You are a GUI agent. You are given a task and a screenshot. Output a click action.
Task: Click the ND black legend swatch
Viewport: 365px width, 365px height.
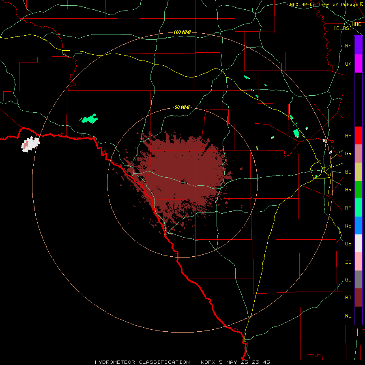[358, 316]
